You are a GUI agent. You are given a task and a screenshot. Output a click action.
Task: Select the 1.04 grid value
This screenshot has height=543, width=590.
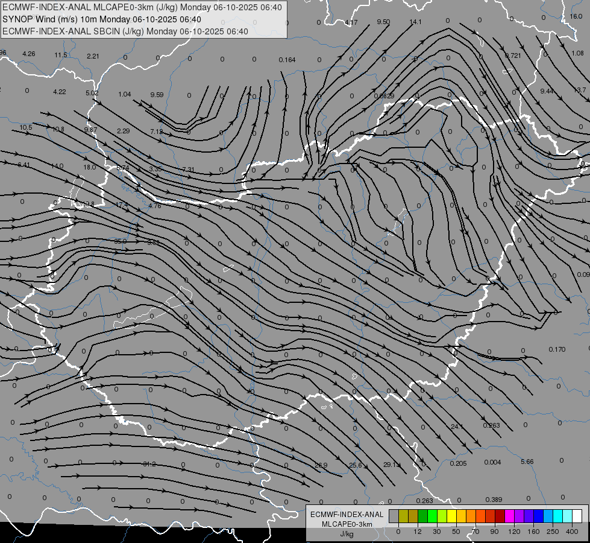(x=125, y=94)
